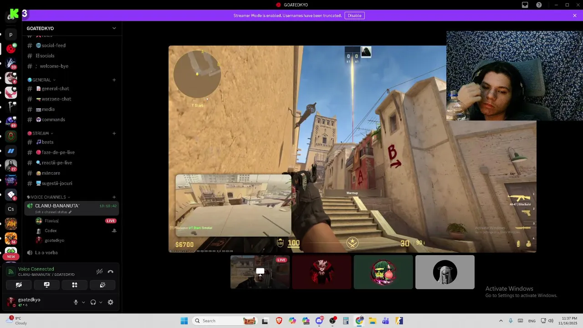
Task: Open microphone input options arrow
Action: point(83,302)
